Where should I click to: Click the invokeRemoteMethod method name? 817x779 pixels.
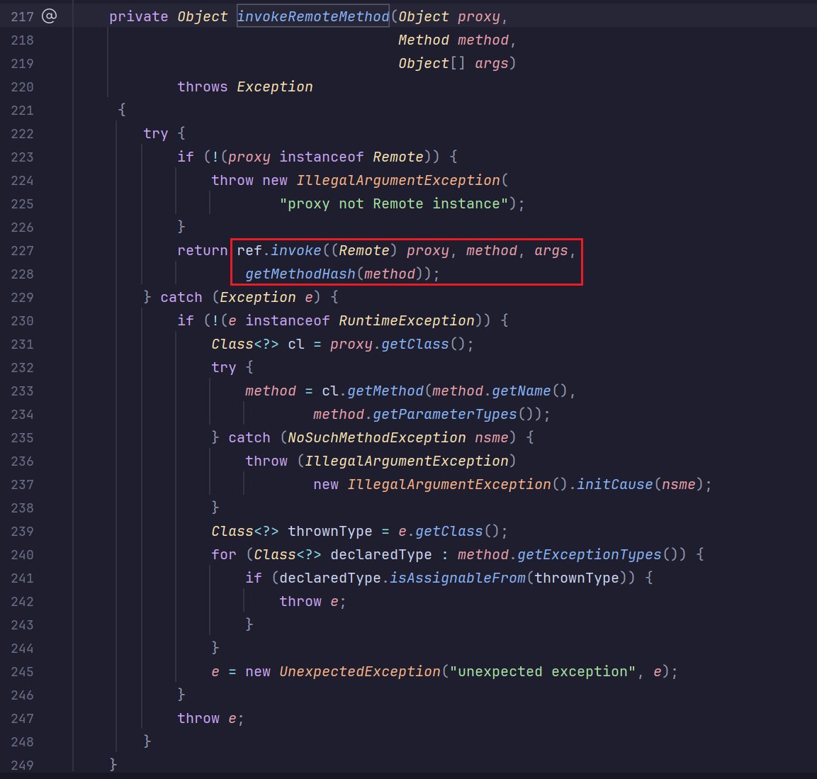tap(313, 17)
